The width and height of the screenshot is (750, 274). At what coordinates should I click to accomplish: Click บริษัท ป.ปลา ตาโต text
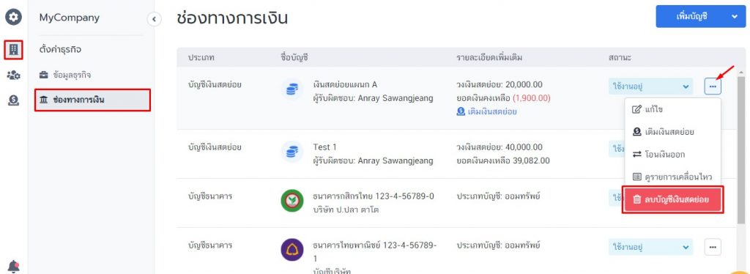click(346, 210)
